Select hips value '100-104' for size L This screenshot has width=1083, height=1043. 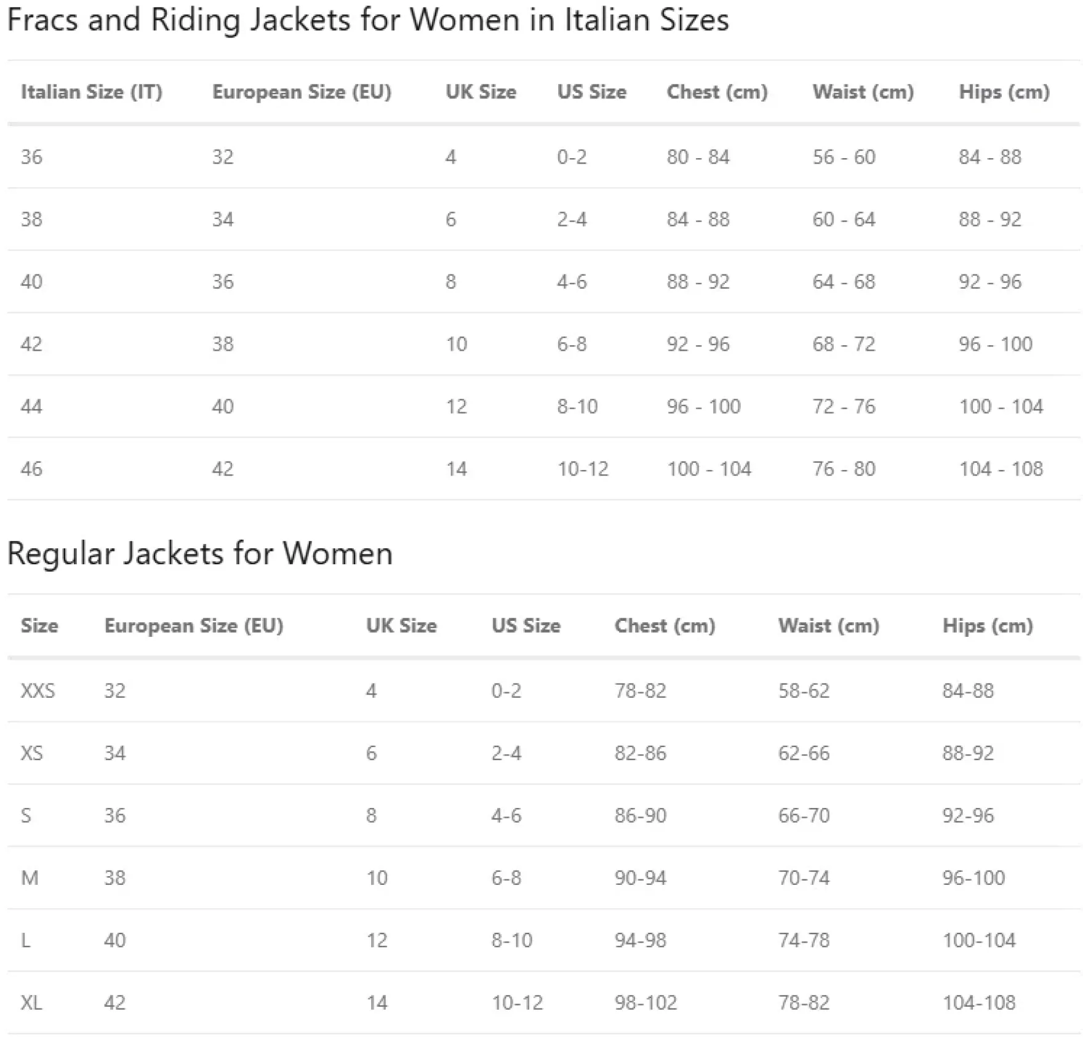979,941
